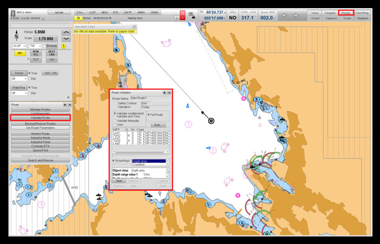Open the OwnShip menu
The image size is (380, 244).
pos(362,13)
